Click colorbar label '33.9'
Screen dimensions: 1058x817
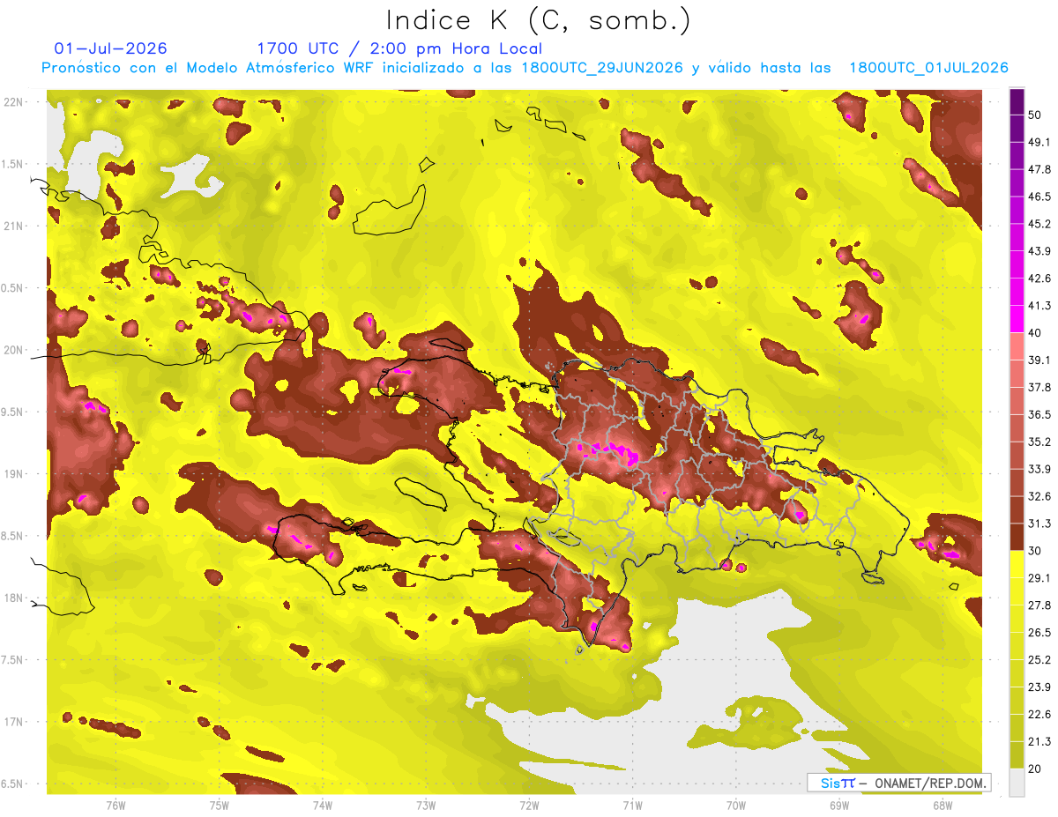click(x=1039, y=469)
